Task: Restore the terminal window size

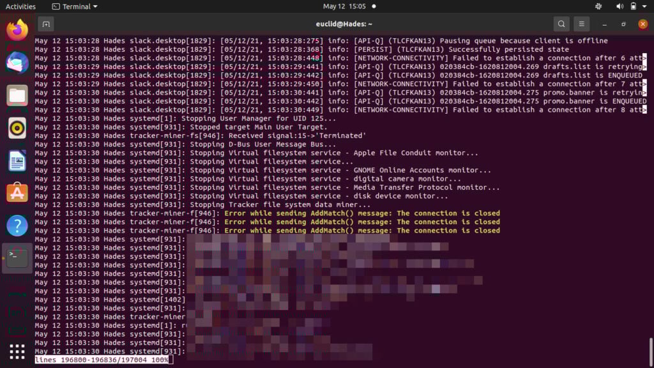Action: point(623,24)
